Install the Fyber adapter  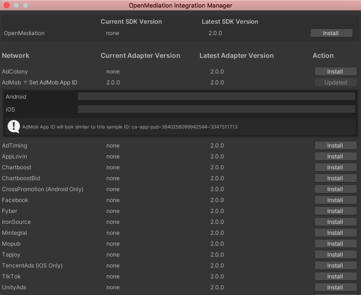pyautogui.click(x=335, y=211)
